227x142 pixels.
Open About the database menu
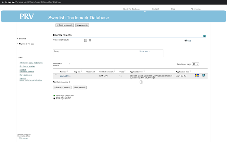tap(131, 9)
